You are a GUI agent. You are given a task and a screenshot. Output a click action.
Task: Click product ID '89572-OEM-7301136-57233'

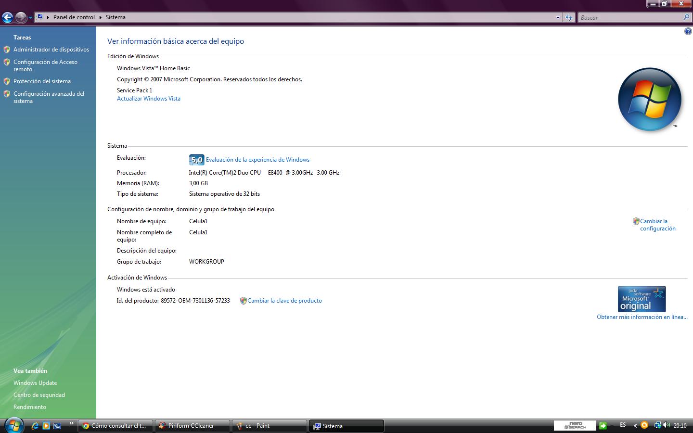pos(195,301)
